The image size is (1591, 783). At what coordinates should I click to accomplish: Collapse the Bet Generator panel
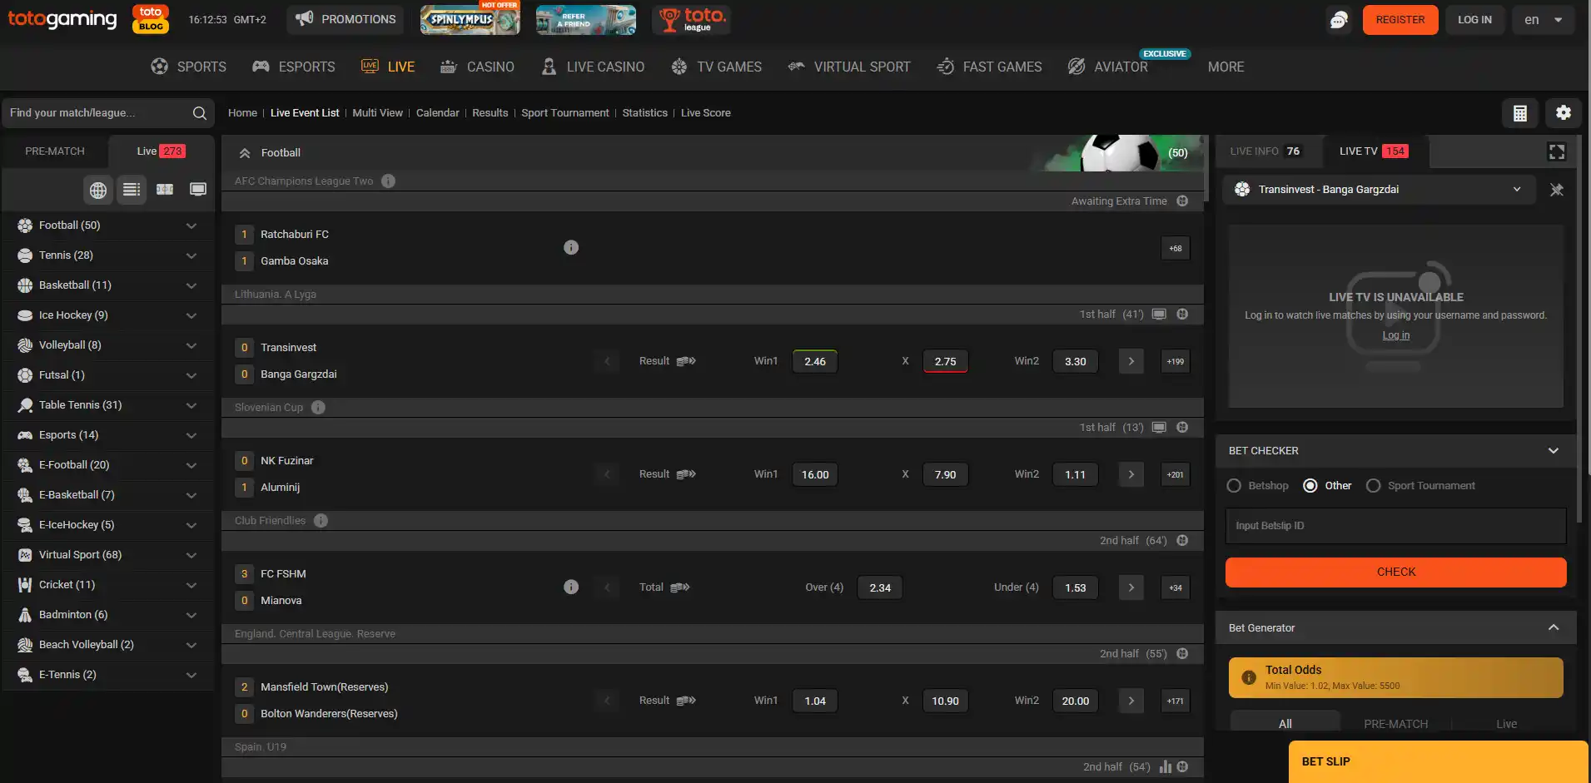click(x=1553, y=628)
